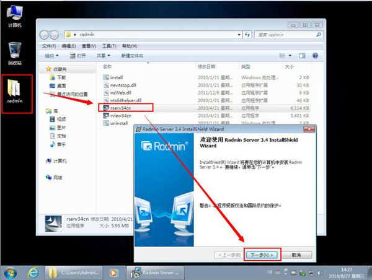Close the Radmin Server InstallShield Wizard
This screenshot has width=372, height=280.
[309, 129]
